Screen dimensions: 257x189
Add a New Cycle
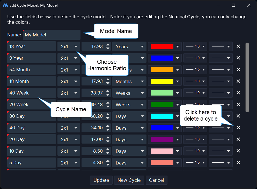coord(129,180)
